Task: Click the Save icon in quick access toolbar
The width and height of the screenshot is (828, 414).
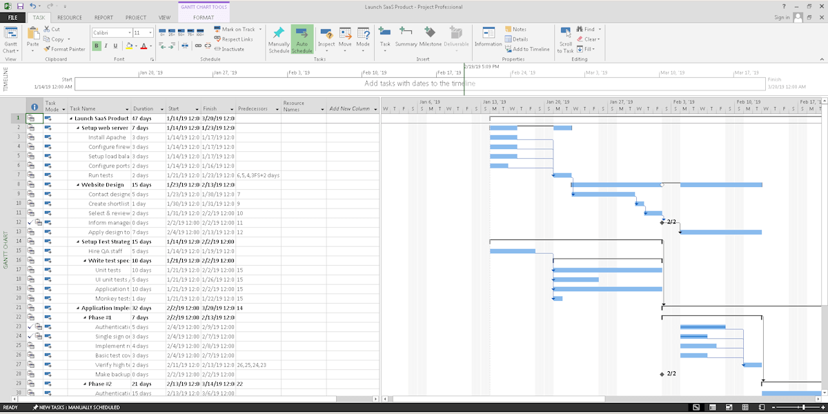Action: click(x=21, y=6)
